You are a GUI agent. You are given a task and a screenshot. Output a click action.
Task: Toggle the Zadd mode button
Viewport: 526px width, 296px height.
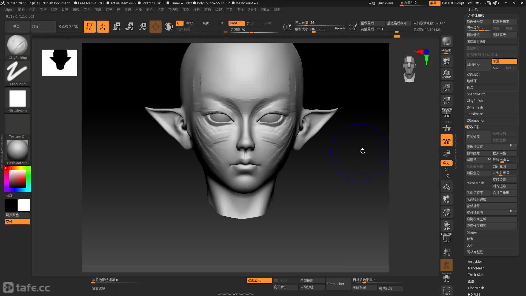(x=236, y=23)
